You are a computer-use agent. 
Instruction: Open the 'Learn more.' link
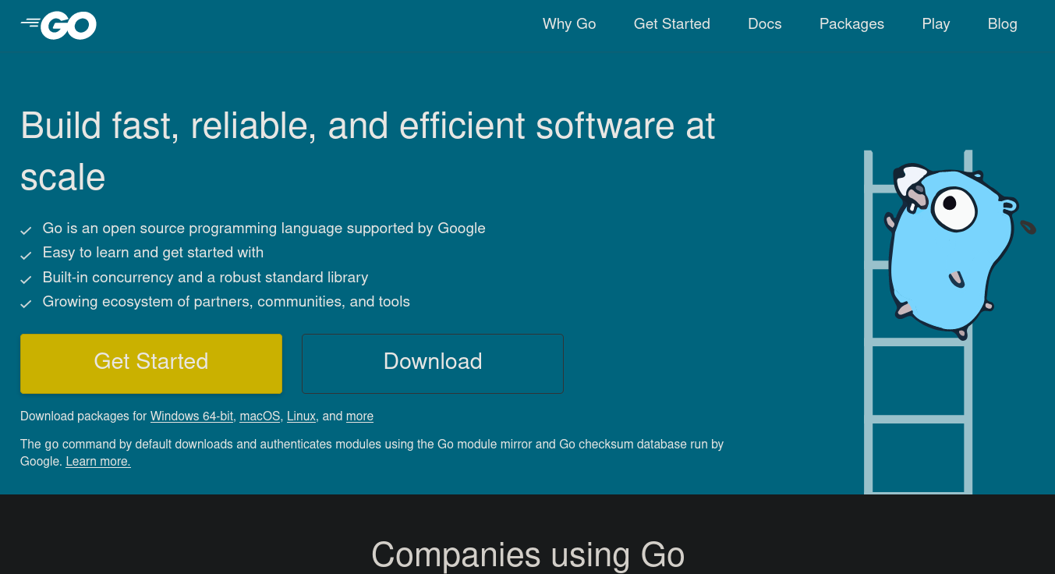(98, 462)
